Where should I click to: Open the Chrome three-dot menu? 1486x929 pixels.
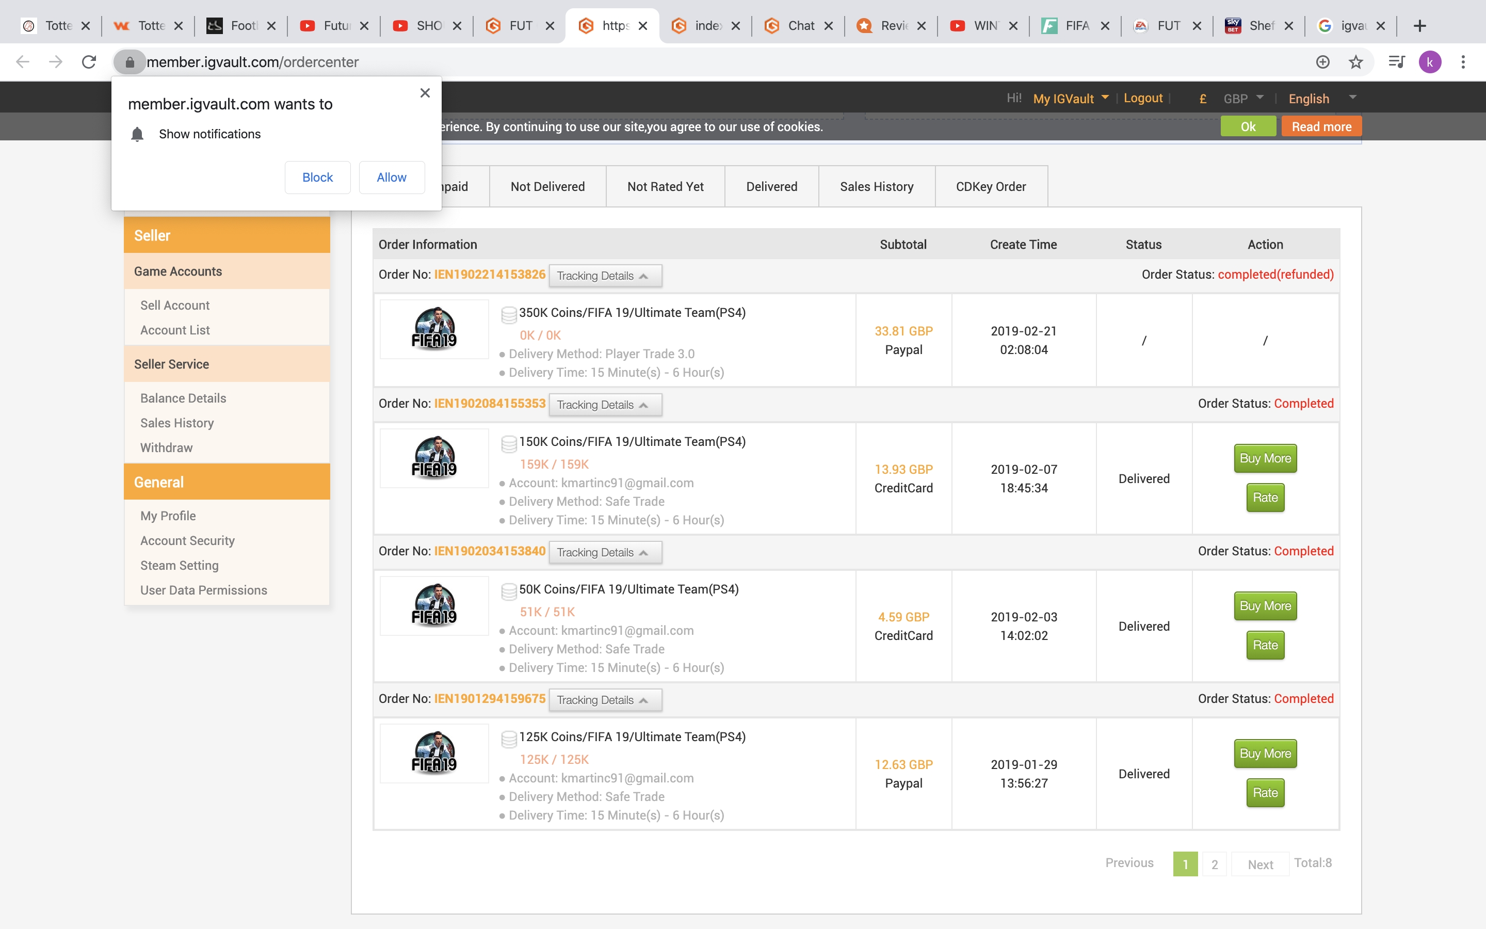[x=1464, y=61]
